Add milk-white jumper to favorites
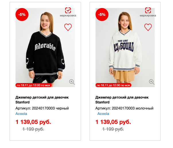This screenshot has width=173, height=148. pyautogui.click(x=148, y=27)
